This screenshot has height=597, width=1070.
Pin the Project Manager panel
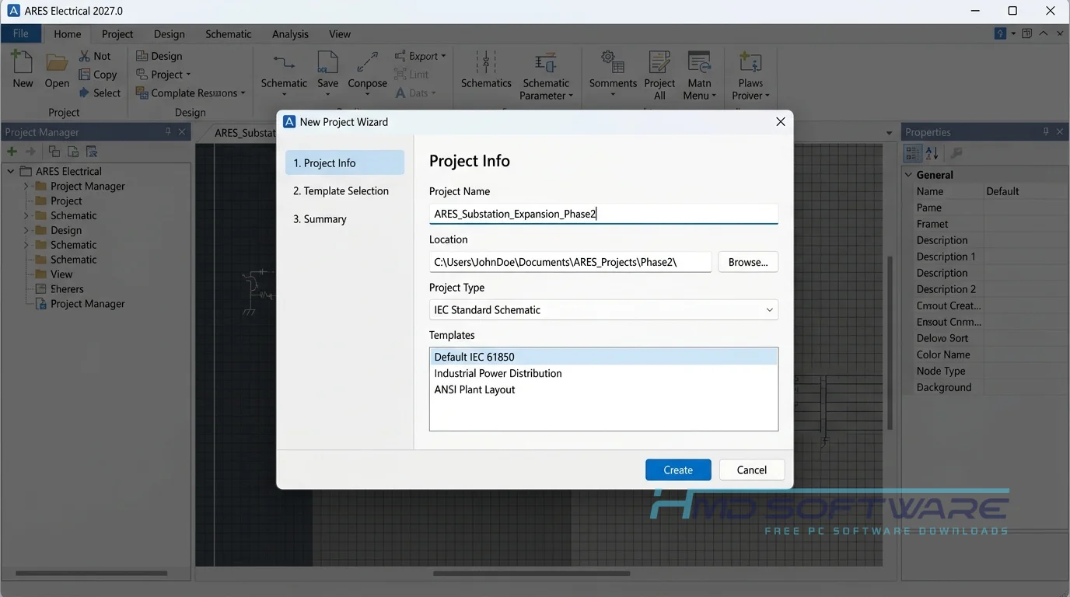click(168, 132)
